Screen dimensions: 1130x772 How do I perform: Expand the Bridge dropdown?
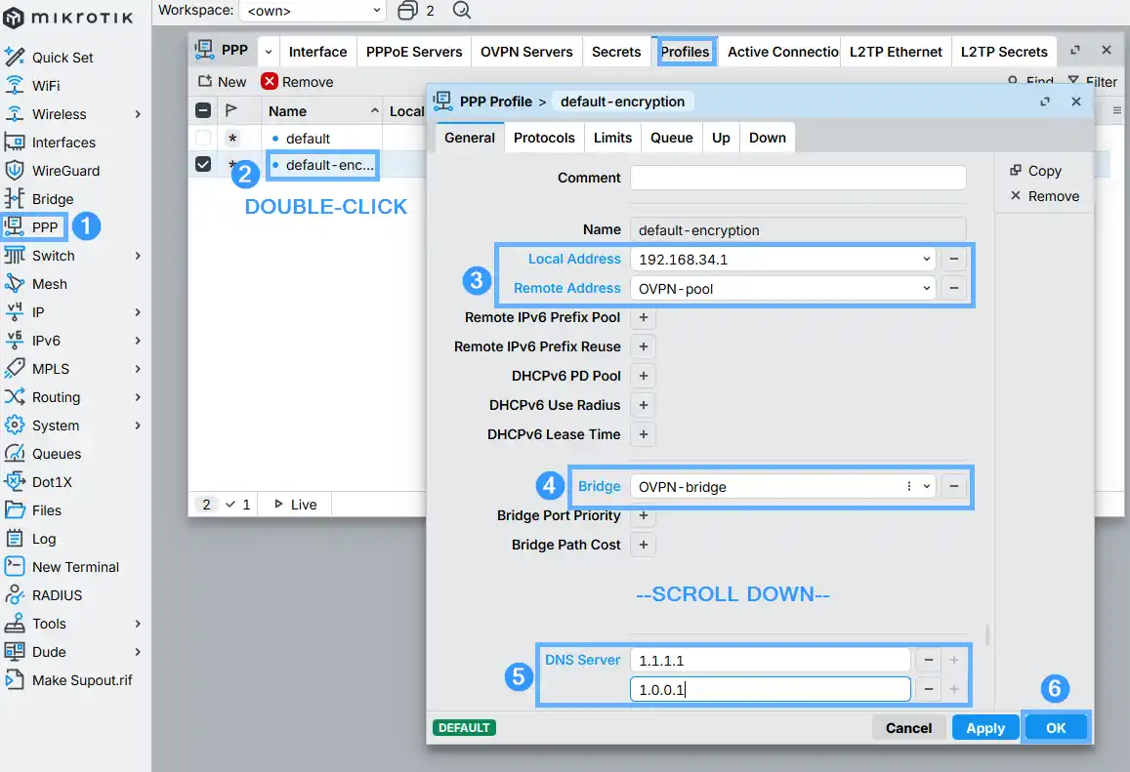click(x=926, y=487)
